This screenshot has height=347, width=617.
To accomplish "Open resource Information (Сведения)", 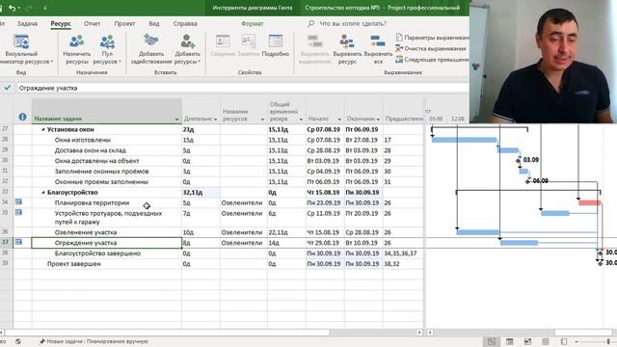I will pos(223,46).
